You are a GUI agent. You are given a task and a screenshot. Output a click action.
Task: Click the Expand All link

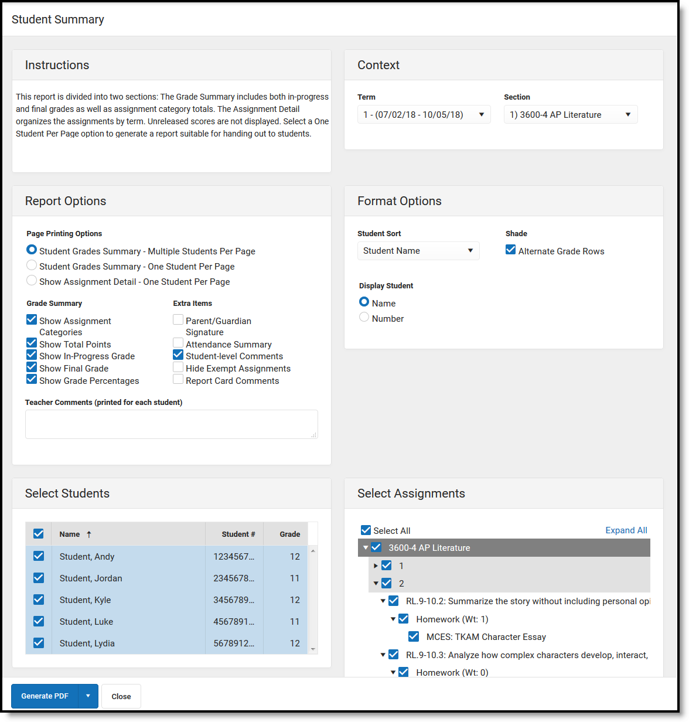(626, 530)
